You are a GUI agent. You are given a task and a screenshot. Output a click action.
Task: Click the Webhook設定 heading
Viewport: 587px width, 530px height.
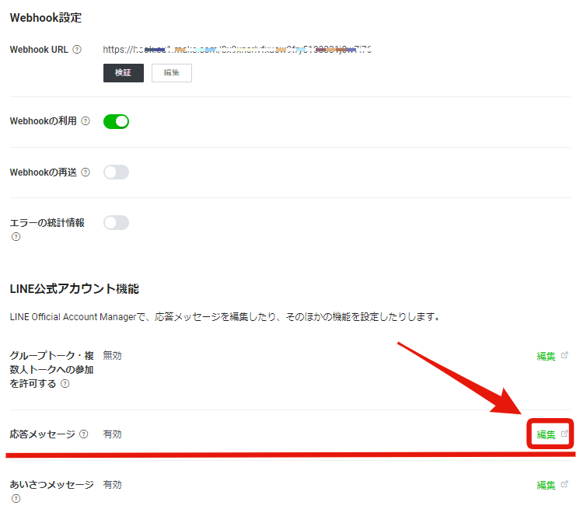pos(46,18)
